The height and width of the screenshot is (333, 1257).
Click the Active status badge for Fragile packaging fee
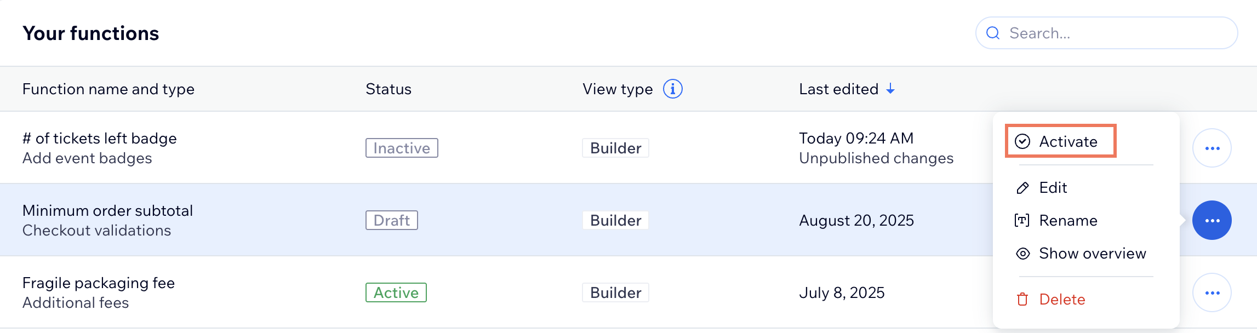pos(396,292)
